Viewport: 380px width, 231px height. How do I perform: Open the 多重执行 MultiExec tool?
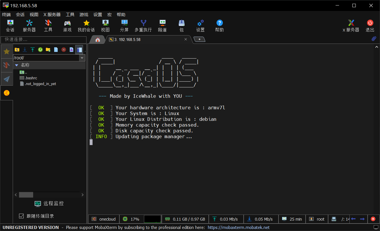pyautogui.click(x=143, y=26)
